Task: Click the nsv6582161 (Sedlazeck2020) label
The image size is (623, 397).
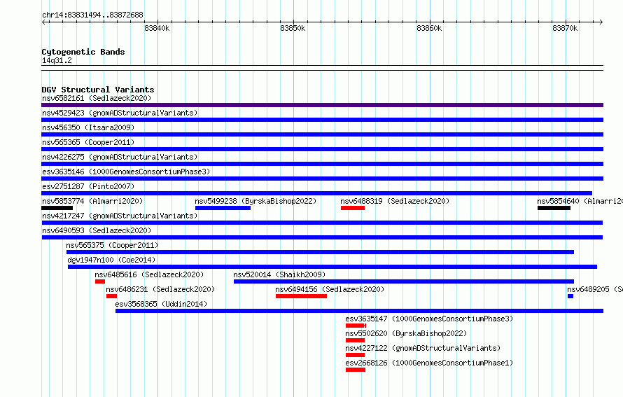Action: click(x=97, y=98)
